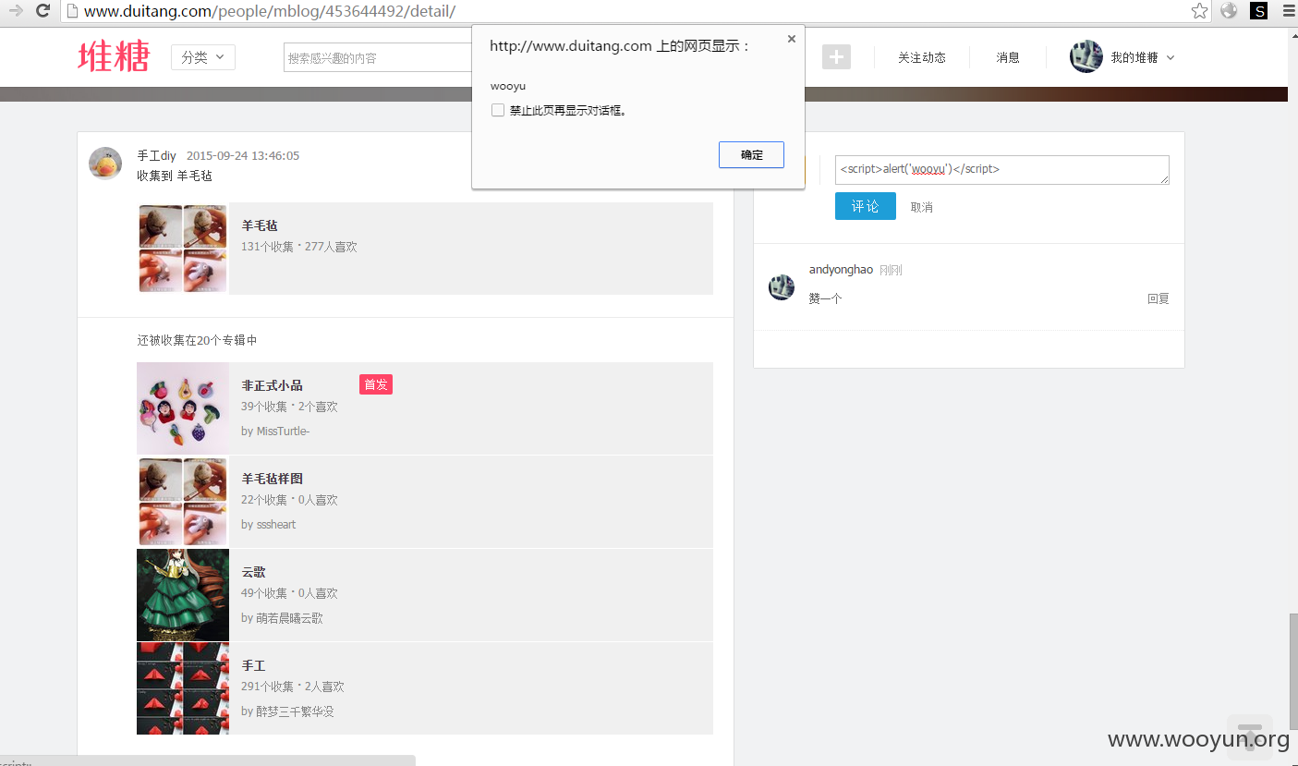This screenshot has width=1298, height=766.
Task: Click the 羊毛毡 album thumbnail
Action: click(x=183, y=249)
